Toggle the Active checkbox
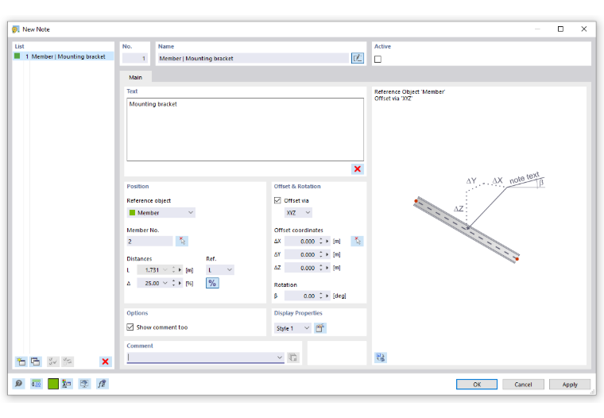 pyautogui.click(x=377, y=60)
